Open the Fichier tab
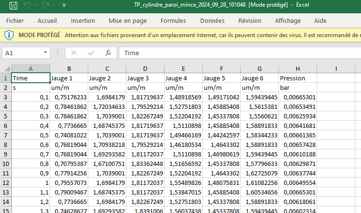The width and height of the screenshot is (361, 213). point(15,21)
